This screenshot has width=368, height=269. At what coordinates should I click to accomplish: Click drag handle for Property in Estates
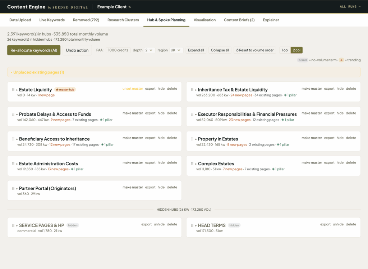pos(192,139)
